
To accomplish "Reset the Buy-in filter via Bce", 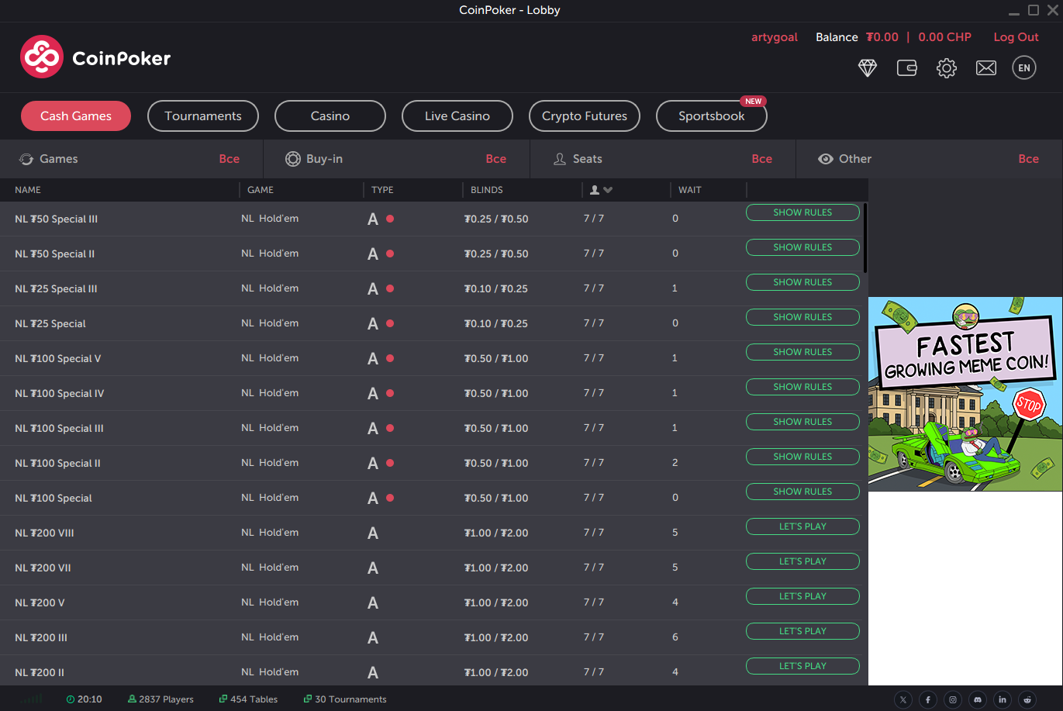I will coord(496,159).
